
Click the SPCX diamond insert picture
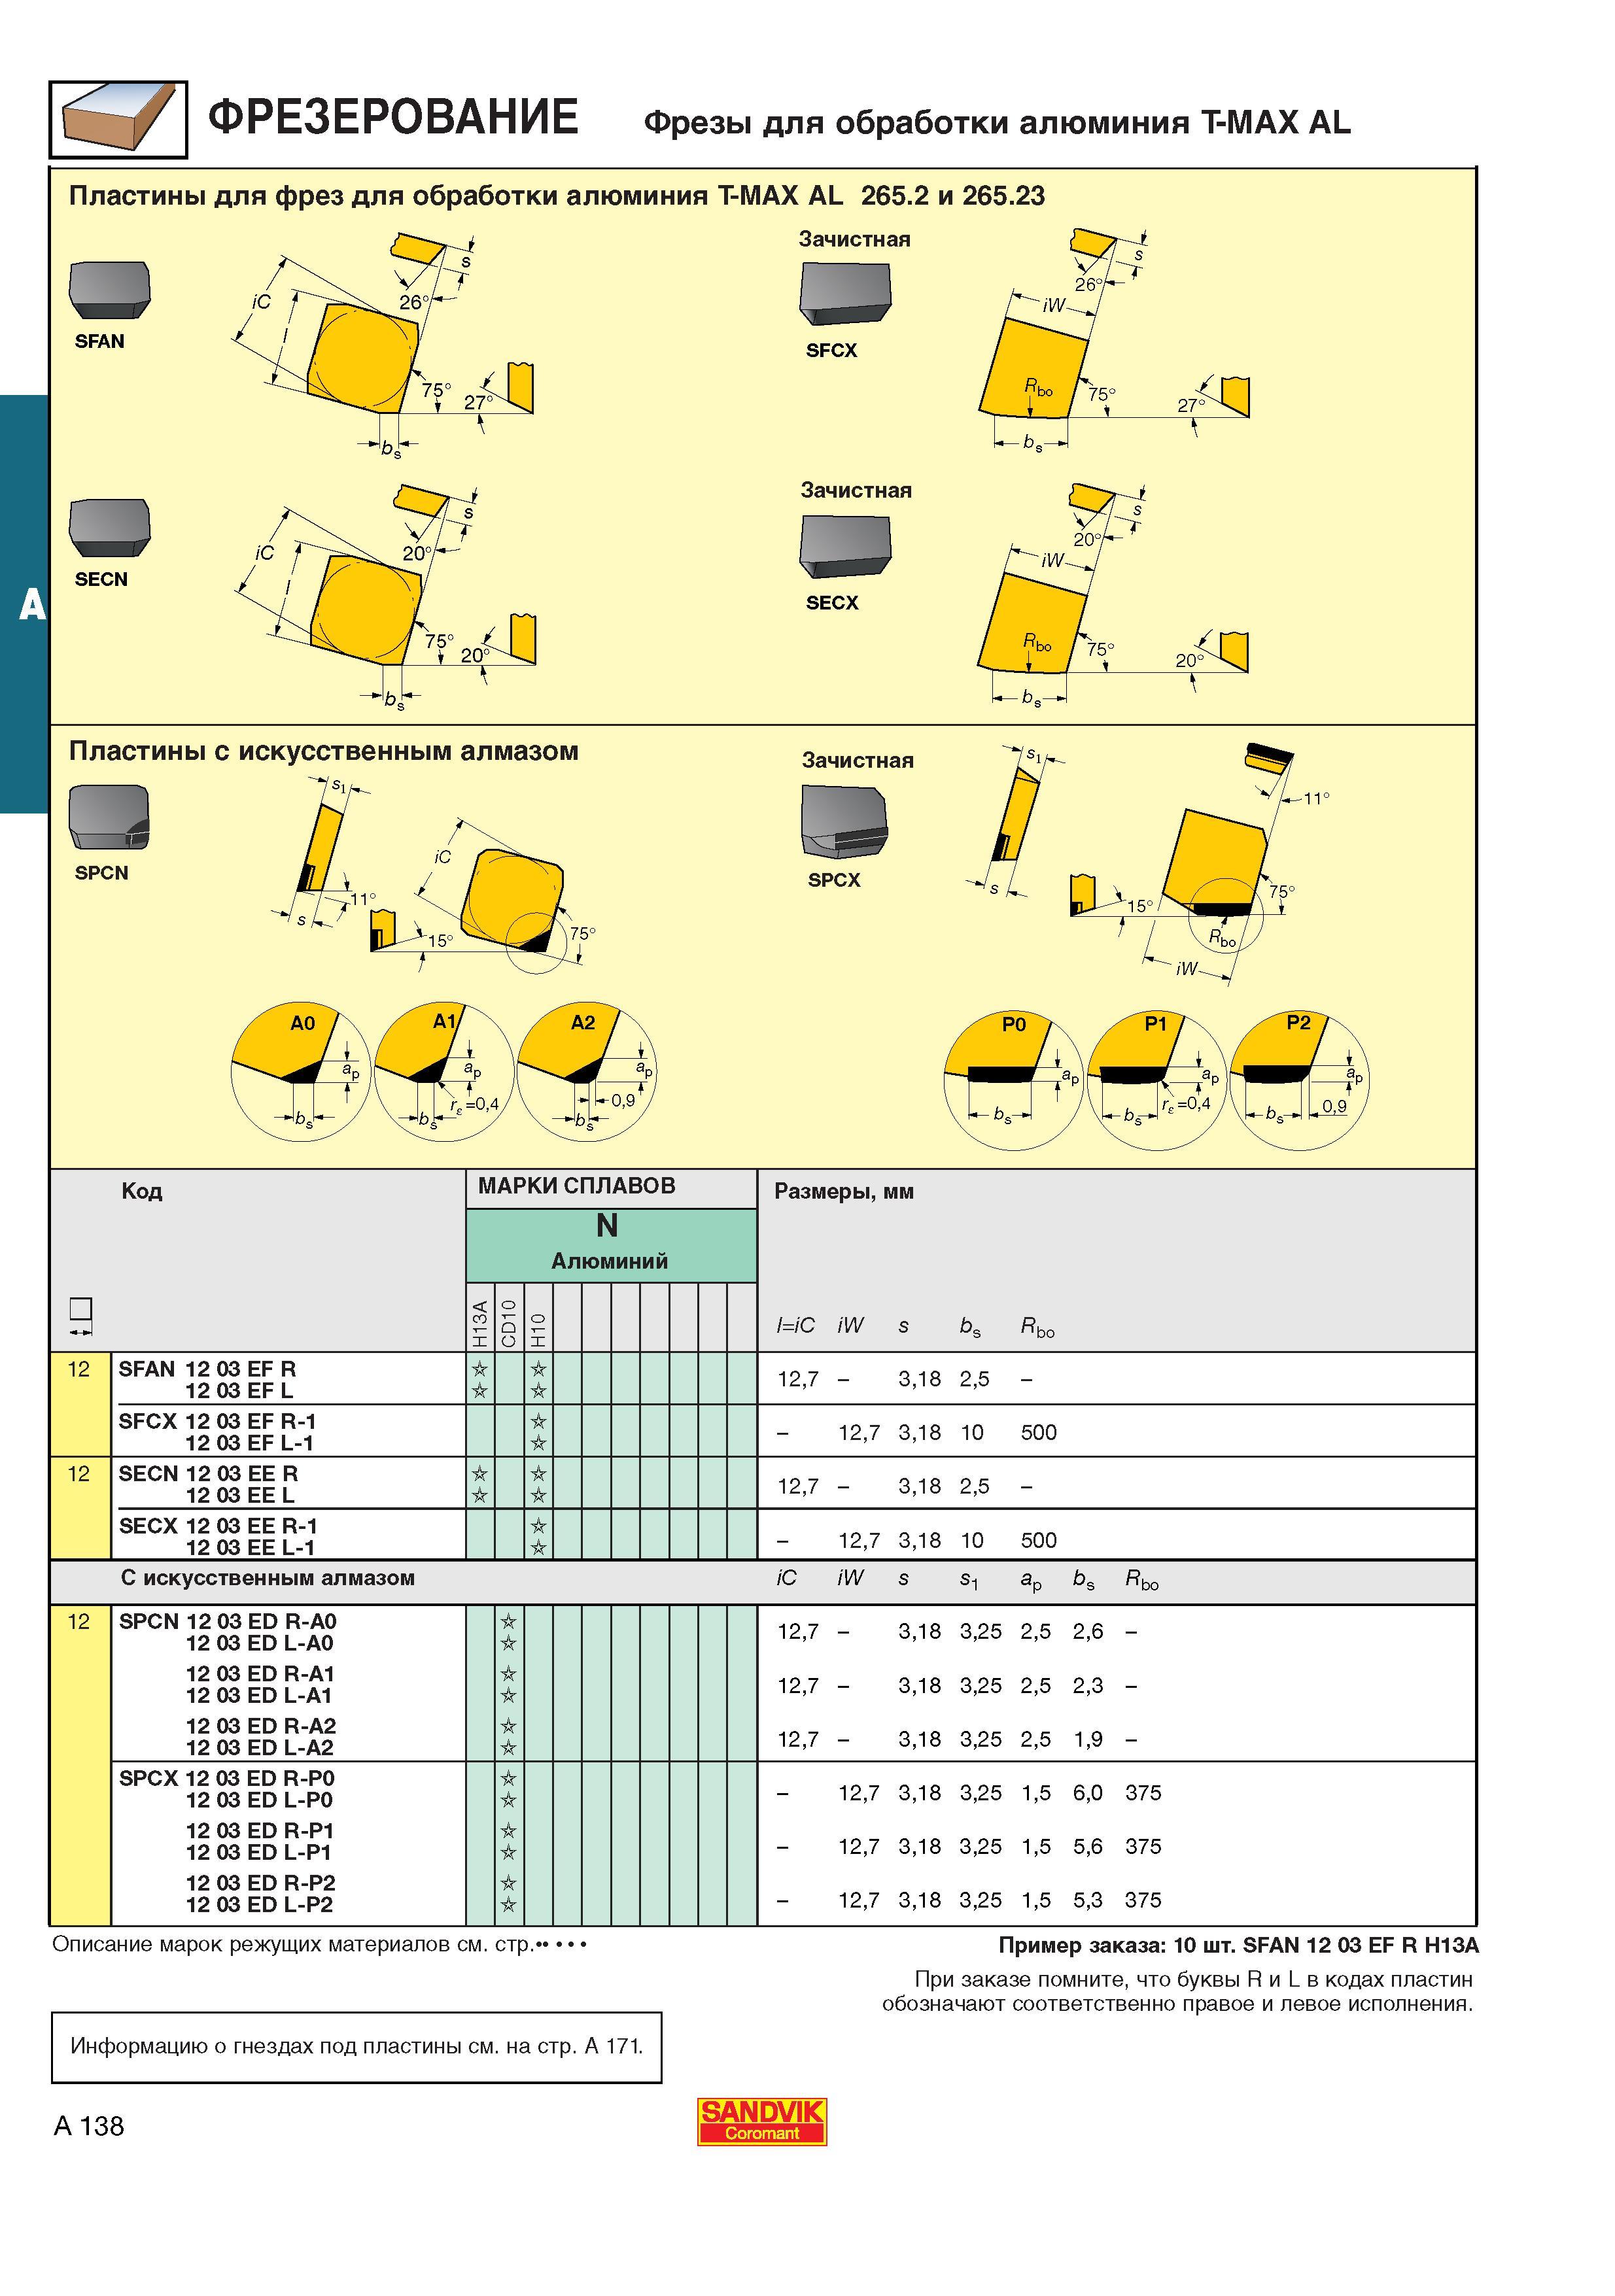[x=845, y=821]
